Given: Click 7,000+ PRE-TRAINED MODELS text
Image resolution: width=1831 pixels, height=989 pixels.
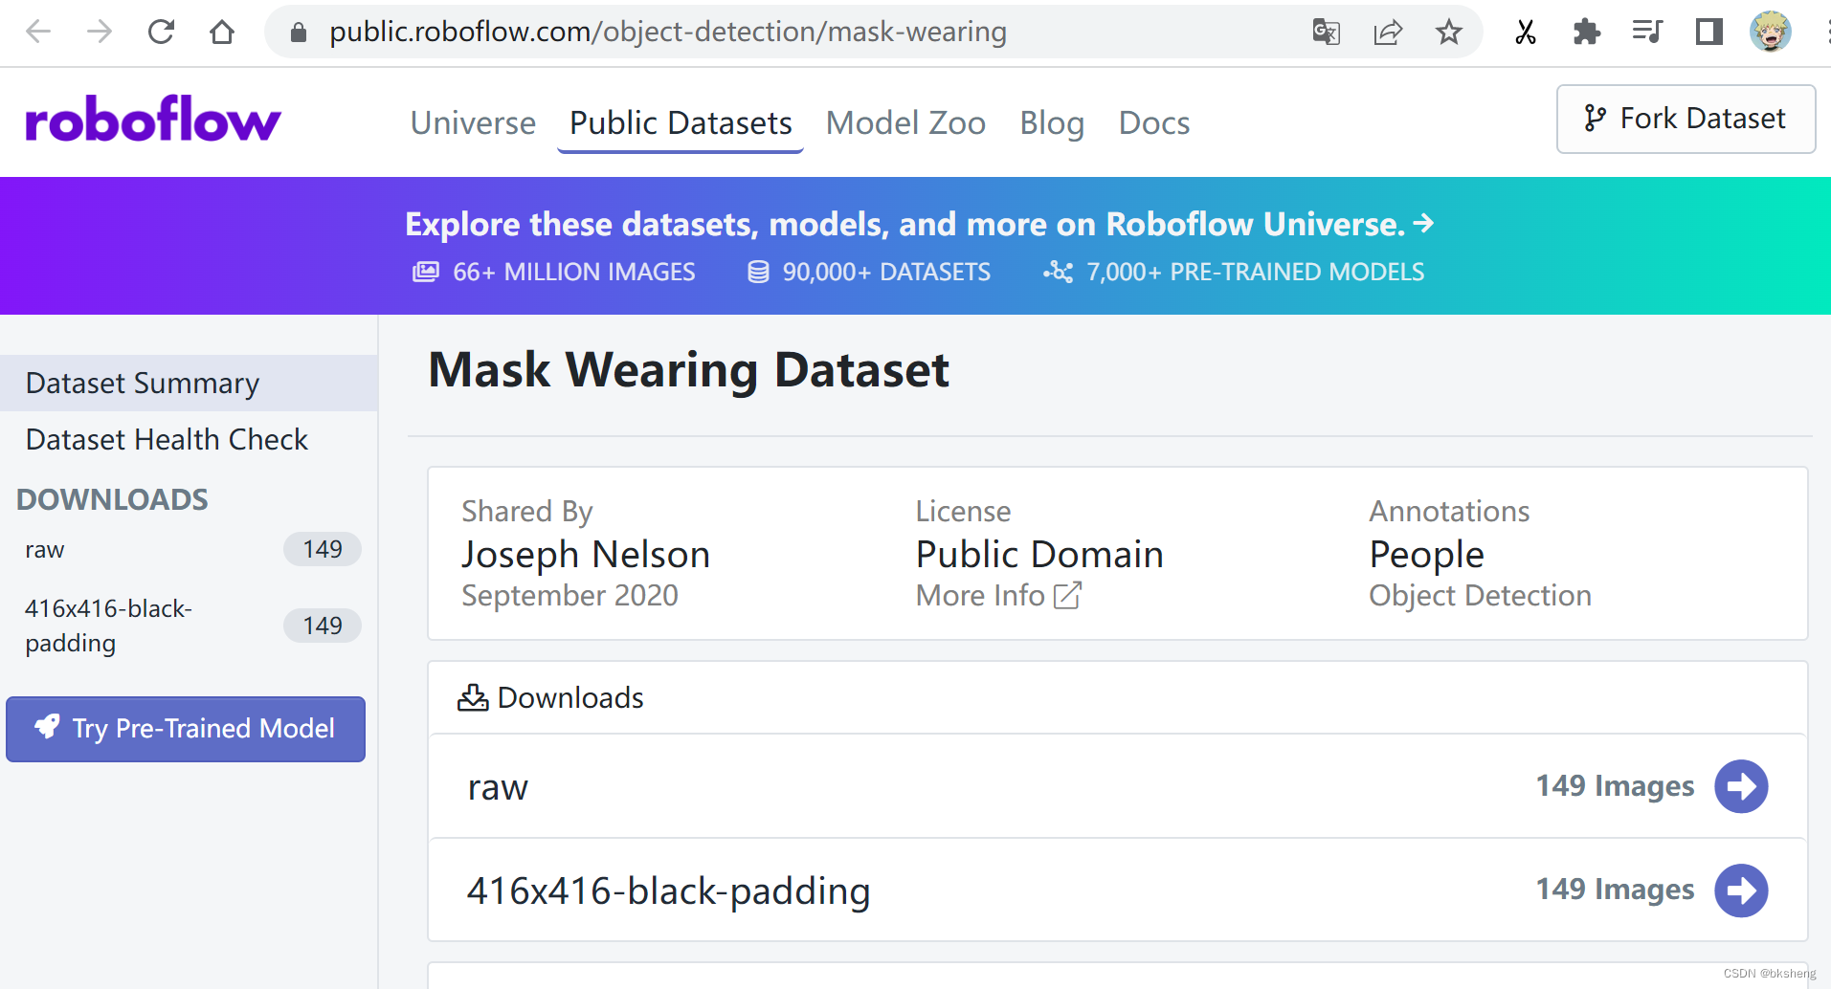Looking at the screenshot, I should [1255, 272].
